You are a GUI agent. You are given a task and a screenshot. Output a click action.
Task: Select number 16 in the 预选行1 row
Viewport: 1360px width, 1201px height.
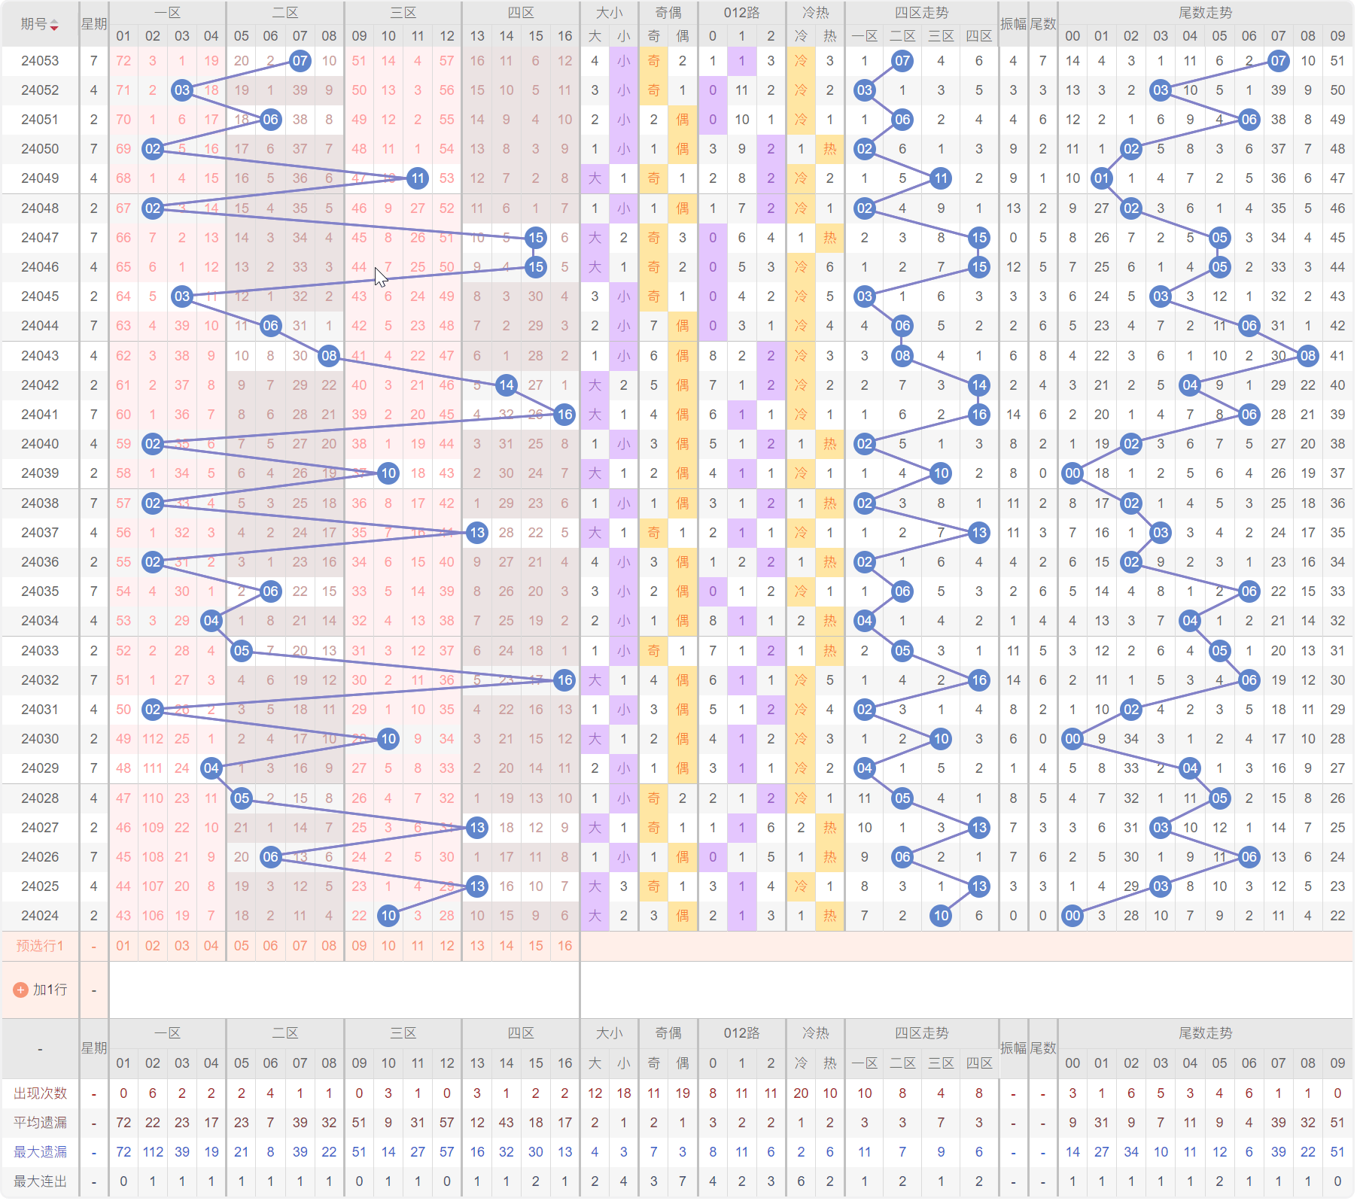coord(565,946)
